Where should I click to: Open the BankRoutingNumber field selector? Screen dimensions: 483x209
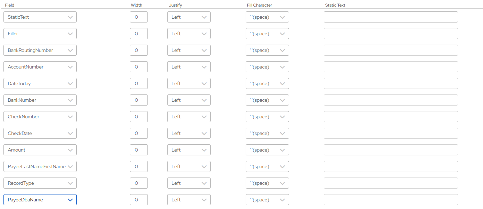(x=40, y=50)
